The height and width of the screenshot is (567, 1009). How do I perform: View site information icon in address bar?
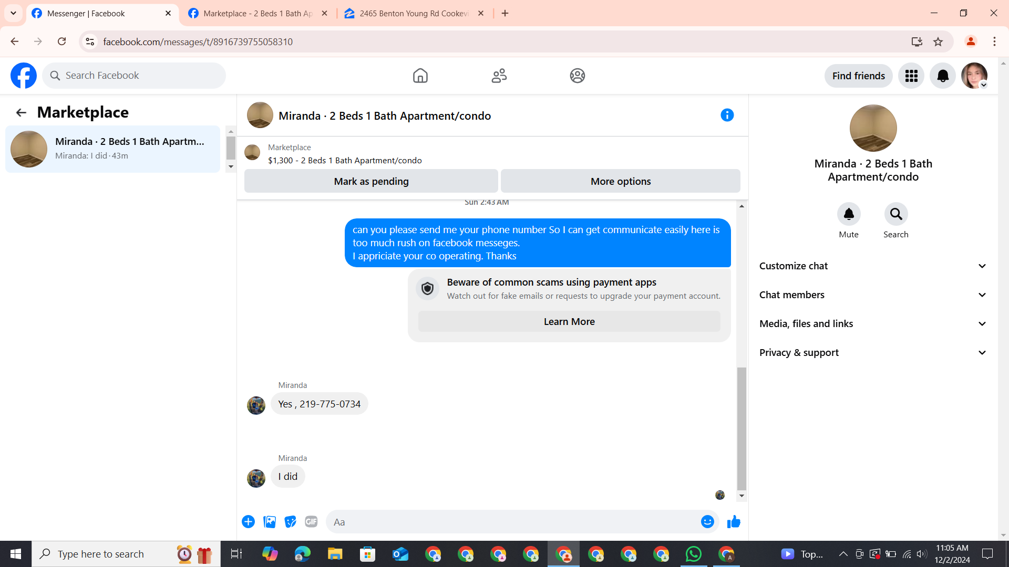point(90,41)
